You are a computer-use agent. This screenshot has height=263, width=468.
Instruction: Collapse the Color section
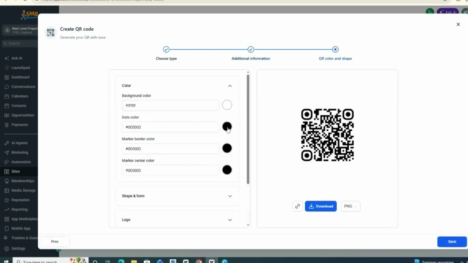tap(230, 86)
